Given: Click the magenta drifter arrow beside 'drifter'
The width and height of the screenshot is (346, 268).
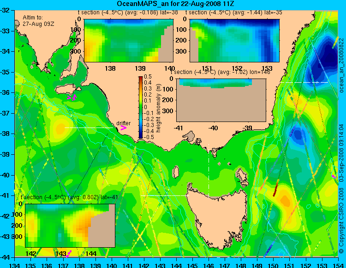Looking at the screenshot, I should coord(124,128).
